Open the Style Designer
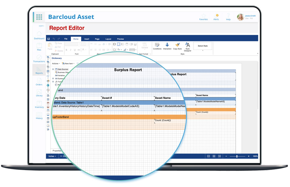This screenshot has width=290, height=187. 188,47
